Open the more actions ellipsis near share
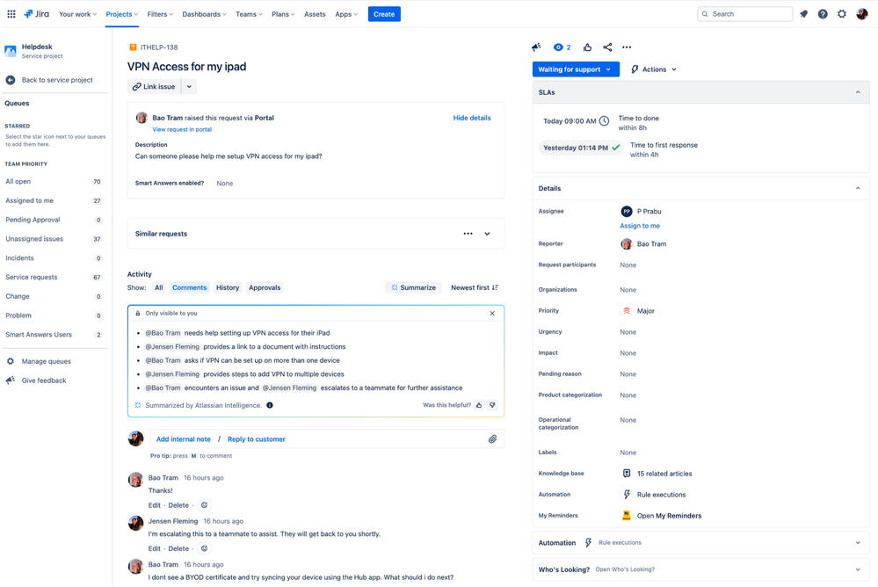 627,47
